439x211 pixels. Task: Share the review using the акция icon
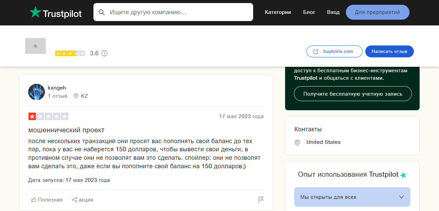tap(83, 200)
